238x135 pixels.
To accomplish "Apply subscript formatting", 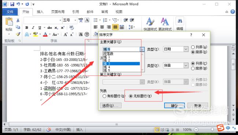I will coord(56,27).
